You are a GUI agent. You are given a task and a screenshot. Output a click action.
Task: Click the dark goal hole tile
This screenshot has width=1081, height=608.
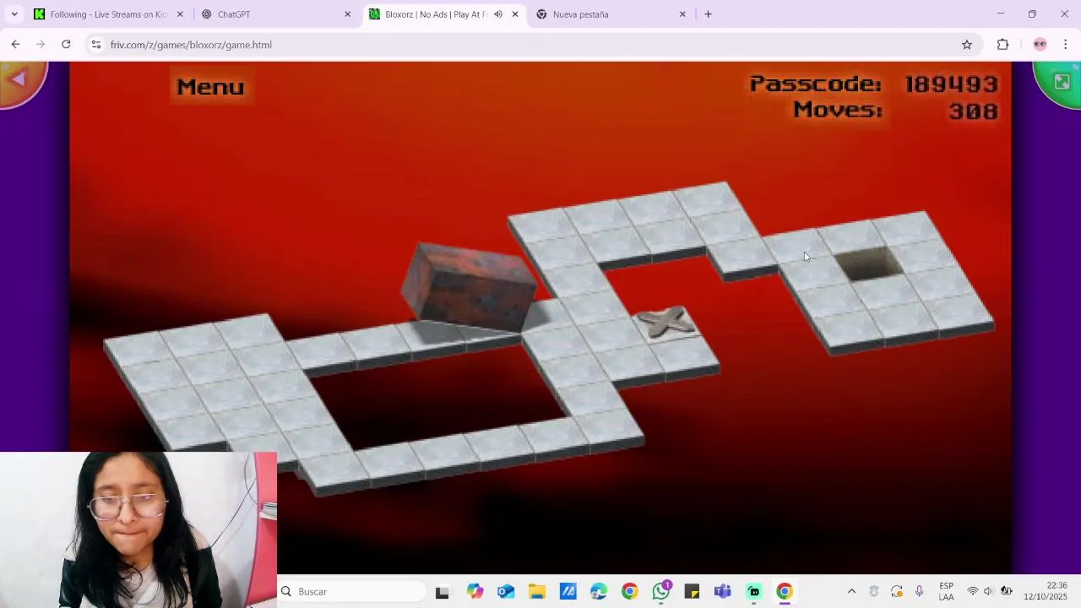coord(869,263)
